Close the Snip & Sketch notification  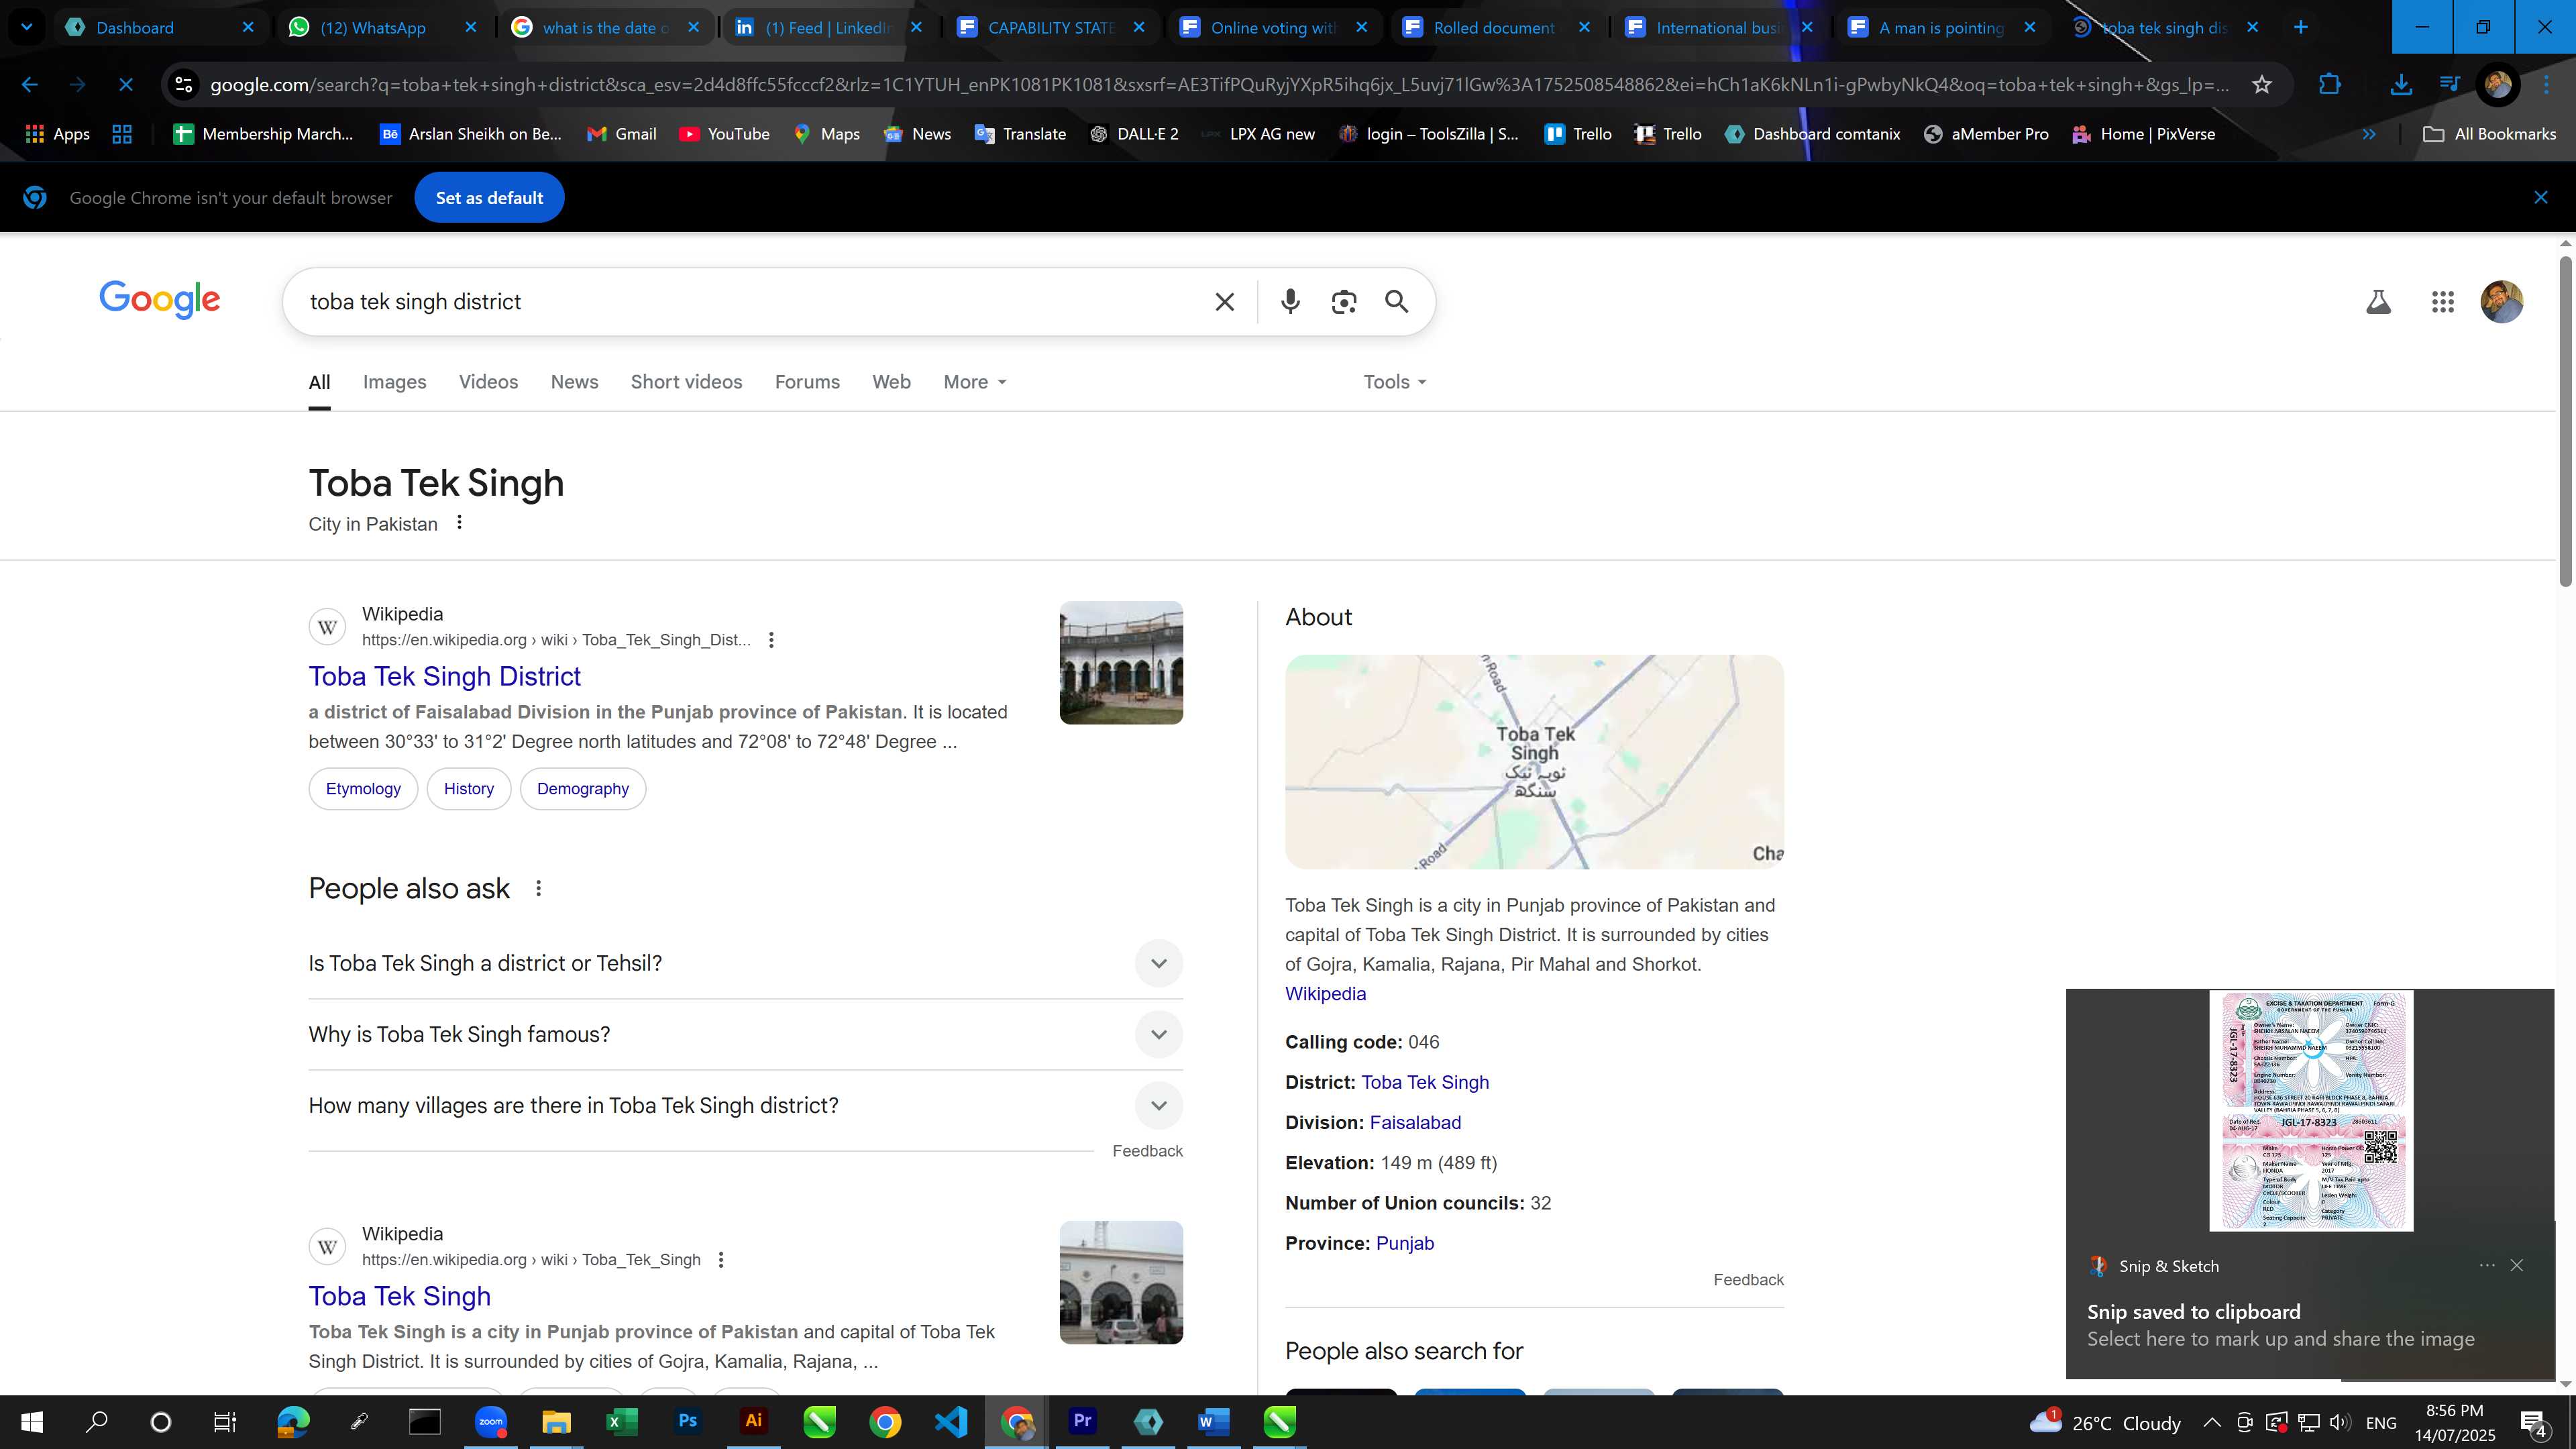[x=2516, y=1266]
